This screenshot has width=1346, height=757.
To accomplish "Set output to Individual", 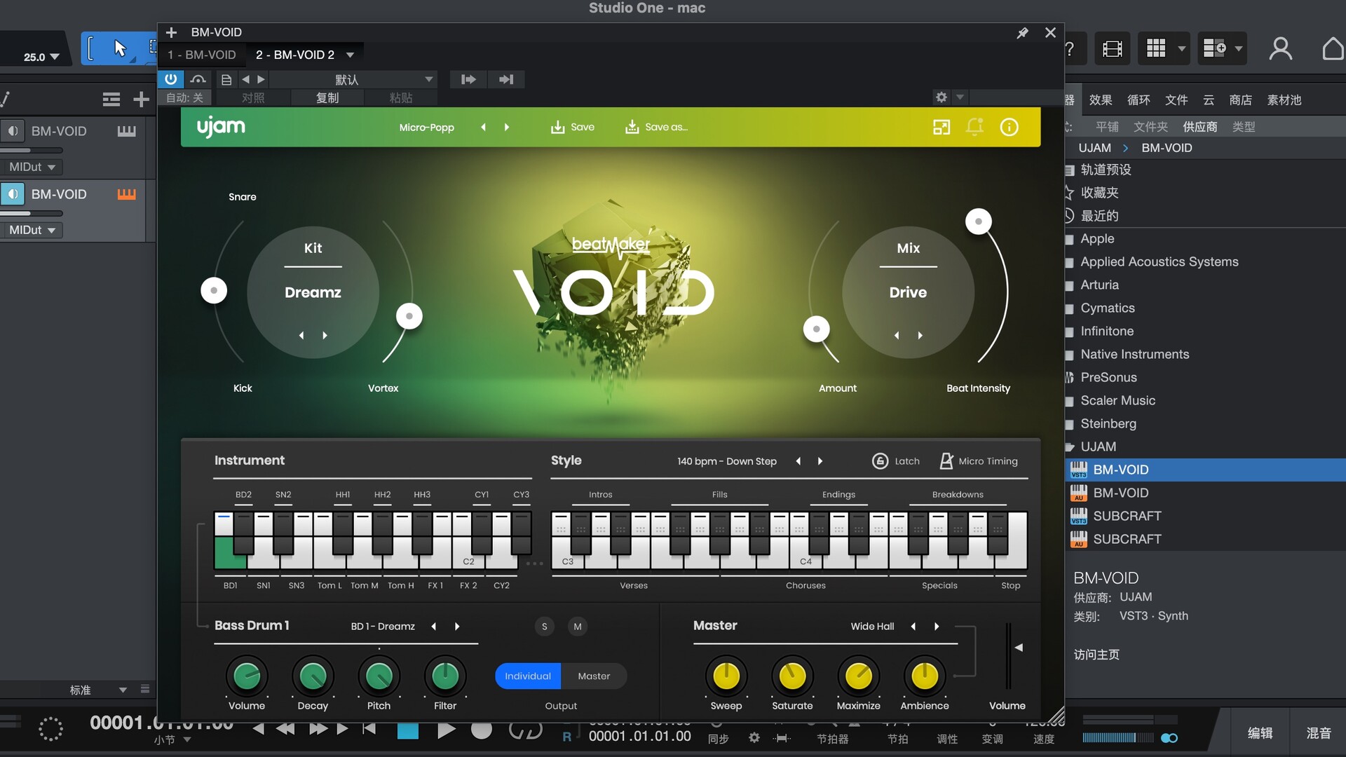I will (528, 676).
